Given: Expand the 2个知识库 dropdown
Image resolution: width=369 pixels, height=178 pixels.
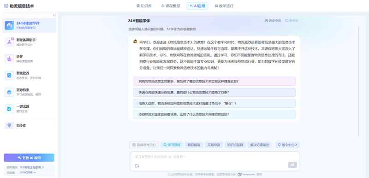Looking at the screenshot, I should 28,172.
